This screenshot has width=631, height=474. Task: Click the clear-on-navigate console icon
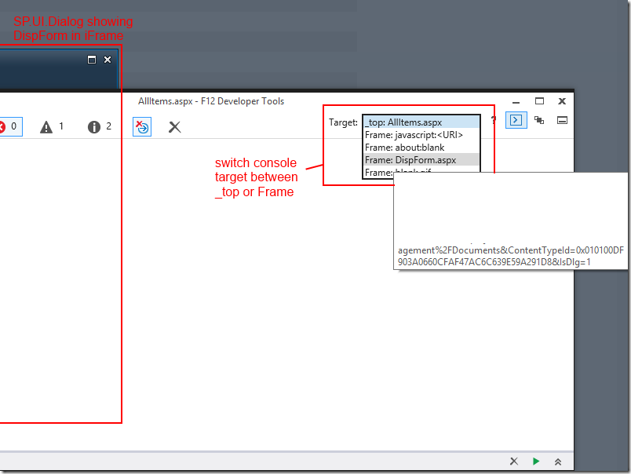141,126
